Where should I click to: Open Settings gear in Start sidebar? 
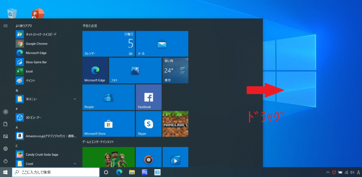6,149
